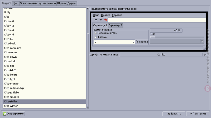Image resolution: width=211 pixels, height=118 pixels.
Task: Select the Xfce-winter theme
Action: click(45, 106)
